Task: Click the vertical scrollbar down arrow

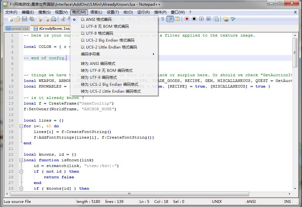Action: [295, 188]
